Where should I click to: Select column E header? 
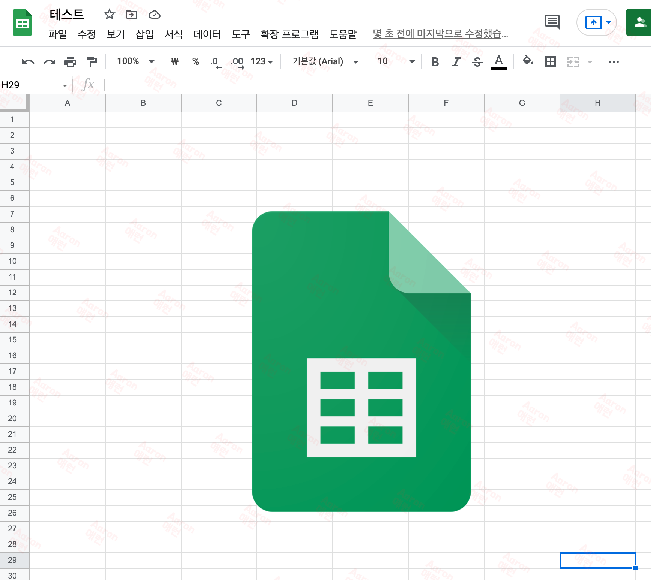click(370, 103)
